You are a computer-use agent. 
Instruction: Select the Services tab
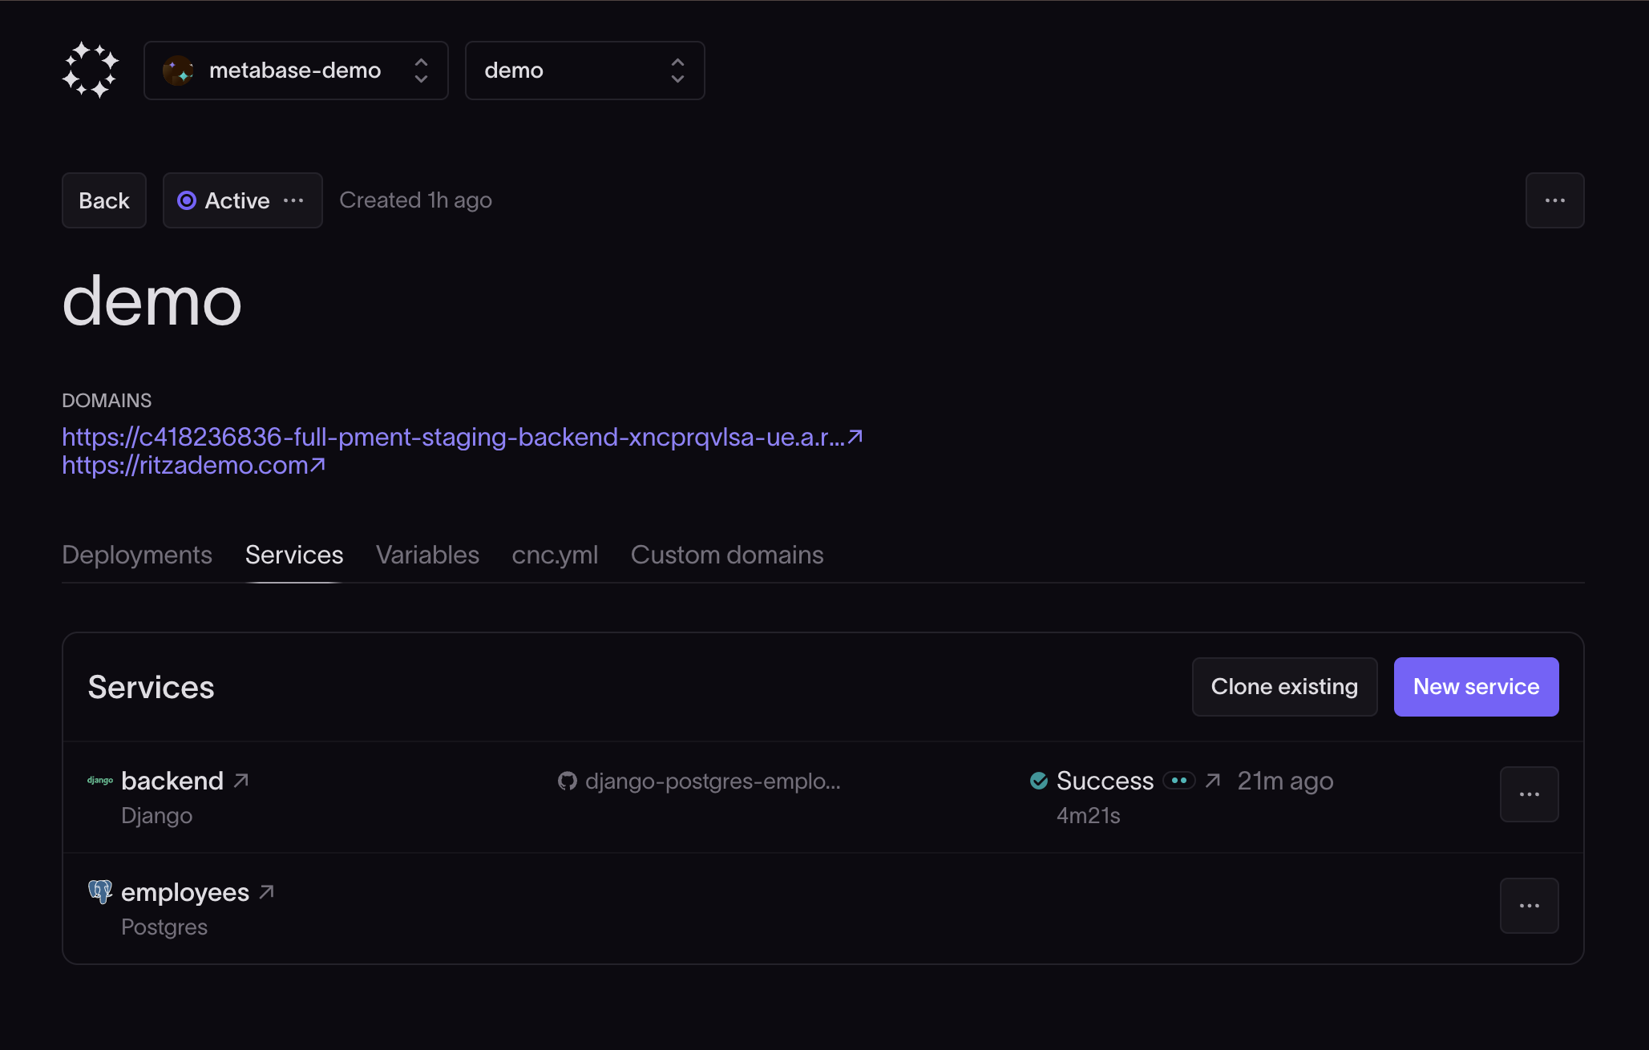(294, 555)
